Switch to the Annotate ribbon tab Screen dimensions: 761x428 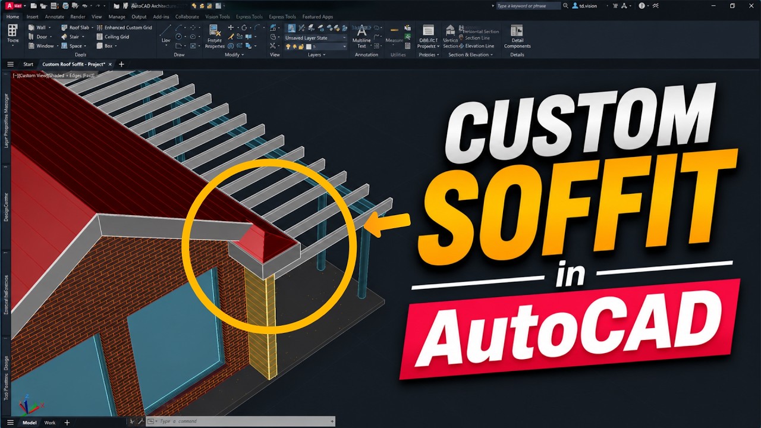(55, 17)
